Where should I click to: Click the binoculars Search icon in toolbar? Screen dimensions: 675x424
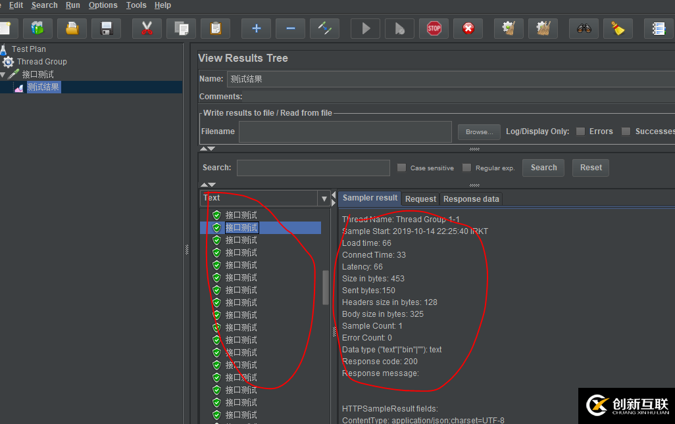point(584,28)
